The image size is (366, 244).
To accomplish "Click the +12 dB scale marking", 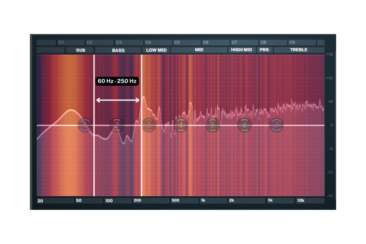I will [x=329, y=78].
